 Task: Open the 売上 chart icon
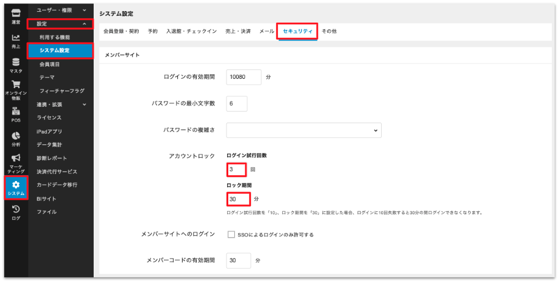[x=16, y=40]
